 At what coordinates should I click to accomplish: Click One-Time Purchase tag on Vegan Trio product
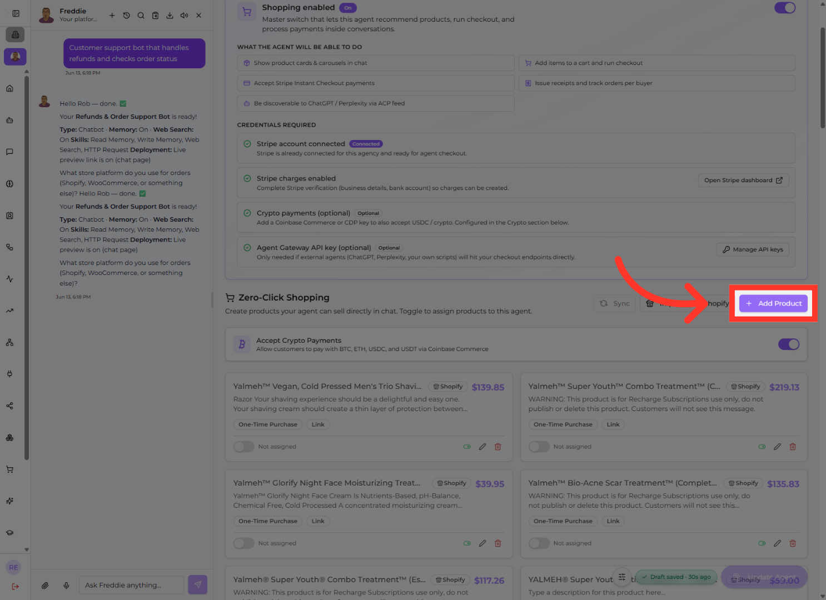268,424
